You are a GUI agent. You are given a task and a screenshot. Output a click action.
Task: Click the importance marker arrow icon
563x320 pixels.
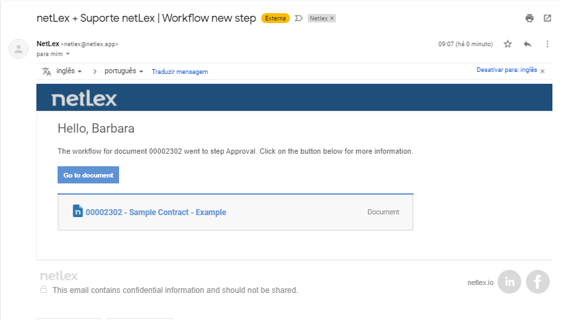point(299,18)
